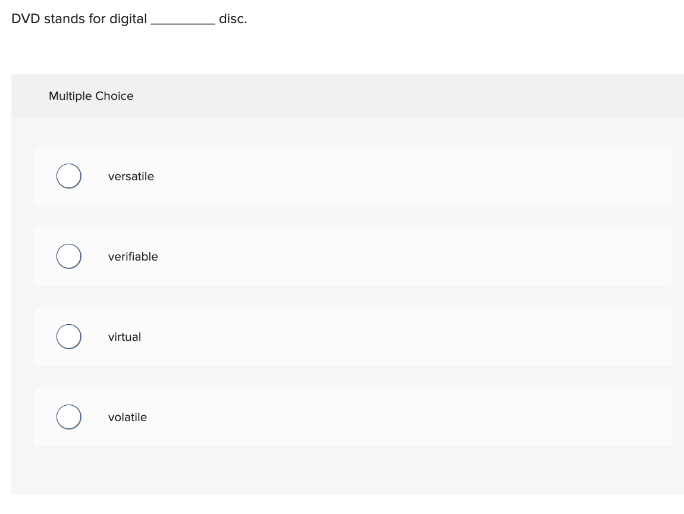This screenshot has width=684, height=514.
Task: Choose the answer labeled volatile
Action: pyautogui.click(x=127, y=416)
